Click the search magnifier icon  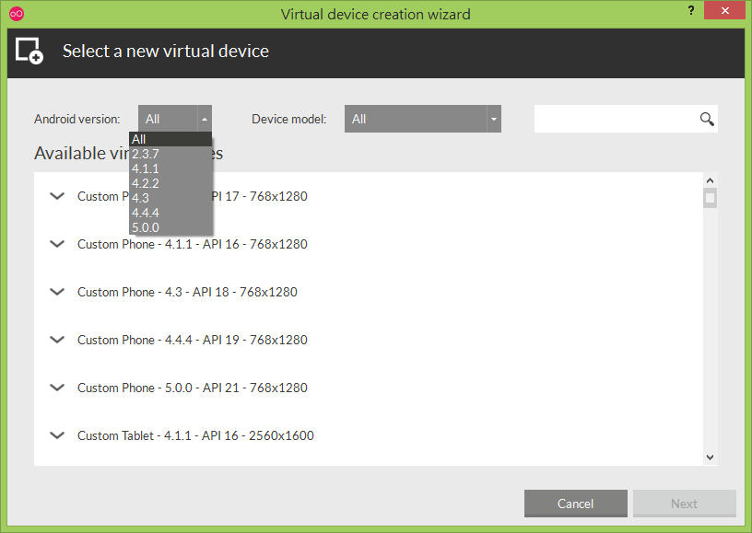tap(707, 119)
